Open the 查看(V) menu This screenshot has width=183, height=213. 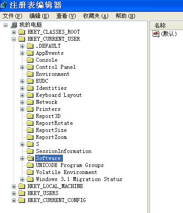tap(66, 16)
